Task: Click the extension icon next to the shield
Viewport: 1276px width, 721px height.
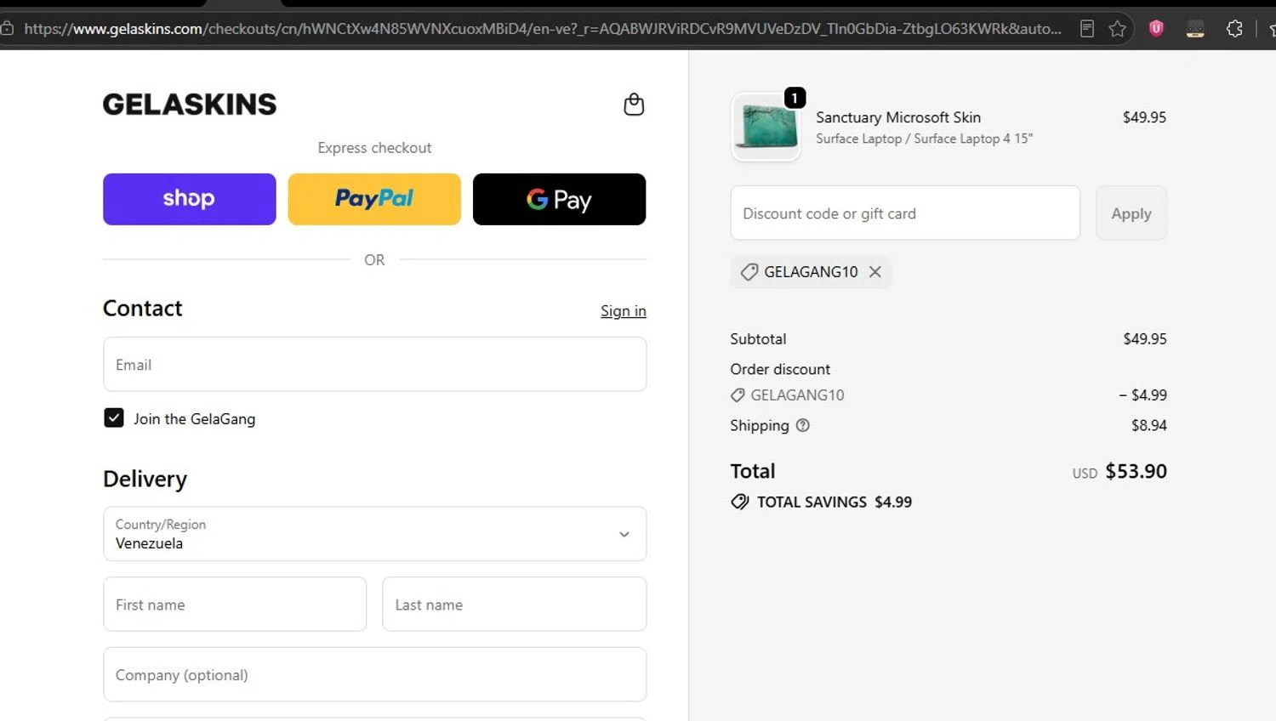Action: pos(1195,29)
